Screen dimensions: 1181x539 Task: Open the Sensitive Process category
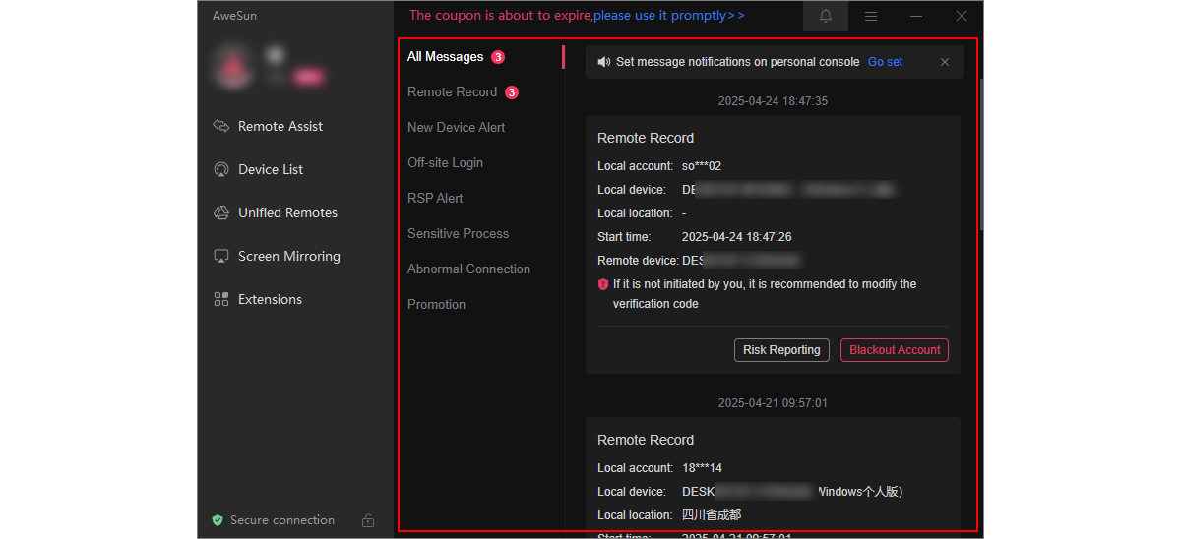coord(459,234)
